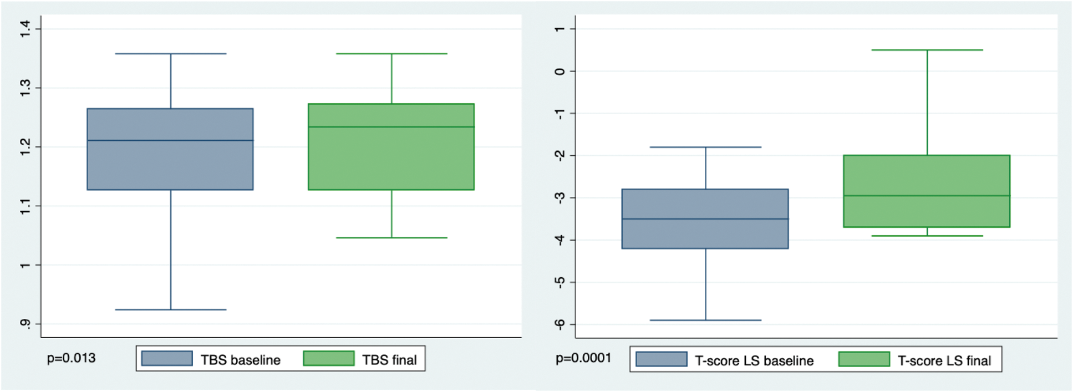The height and width of the screenshot is (392, 1073).
Task: Click the upper whisker cap of T-score LS final
Action: [927, 50]
